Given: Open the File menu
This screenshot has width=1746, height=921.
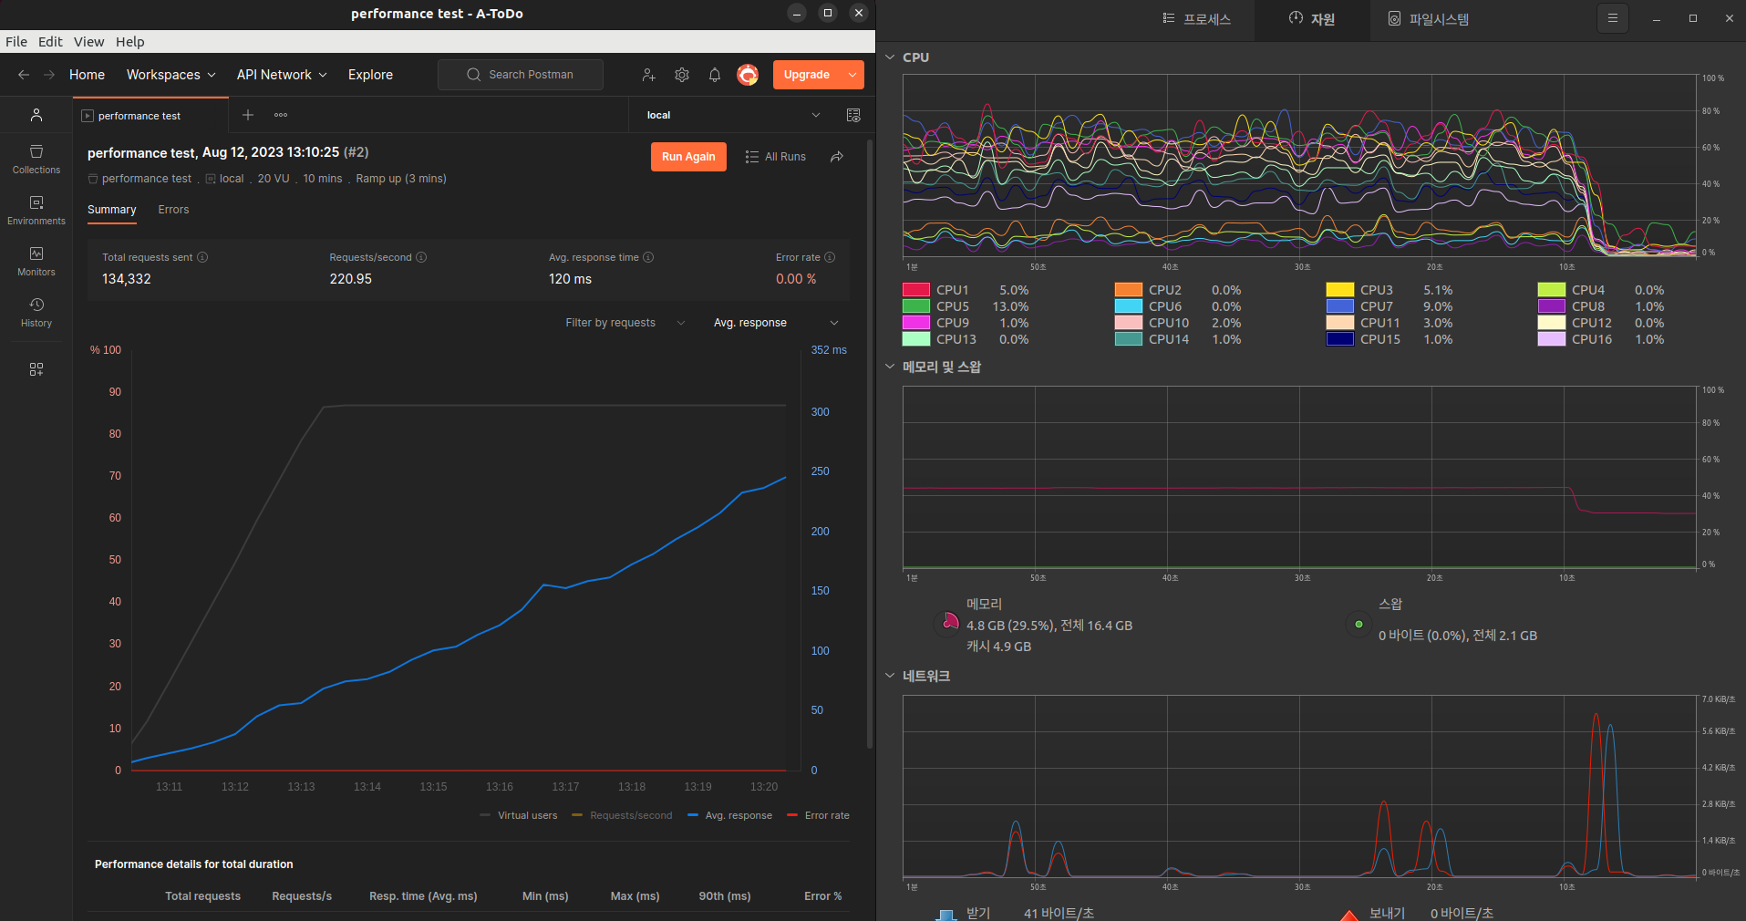Looking at the screenshot, I should pyautogui.click(x=16, y=42).
